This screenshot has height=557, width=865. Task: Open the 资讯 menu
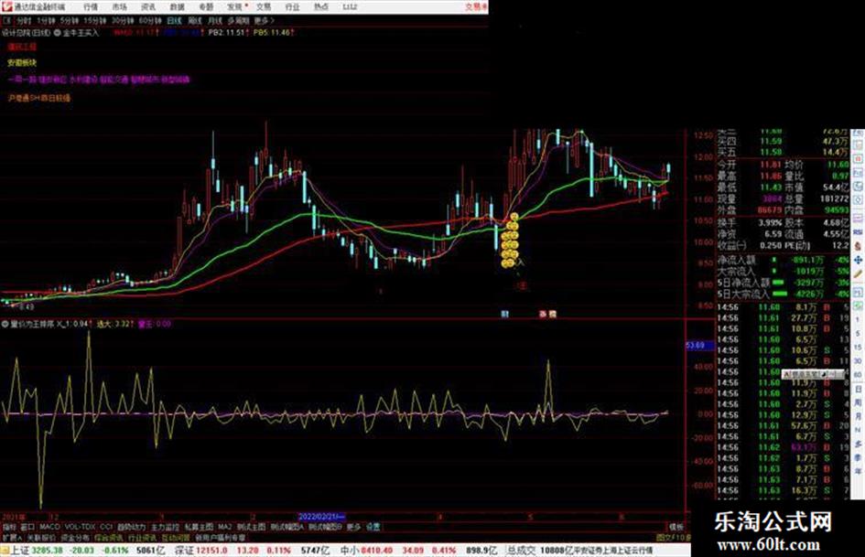148,6
